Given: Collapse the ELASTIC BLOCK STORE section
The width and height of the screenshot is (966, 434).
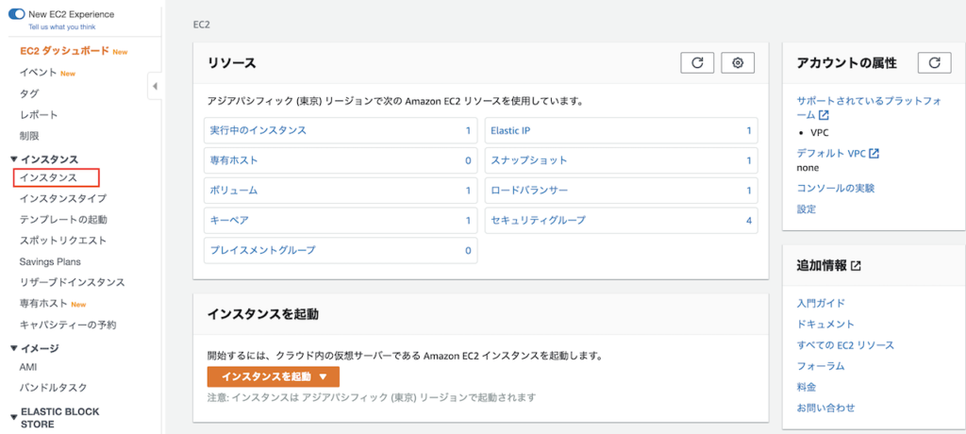Looking at the screenshot, I should coord(13,413).
